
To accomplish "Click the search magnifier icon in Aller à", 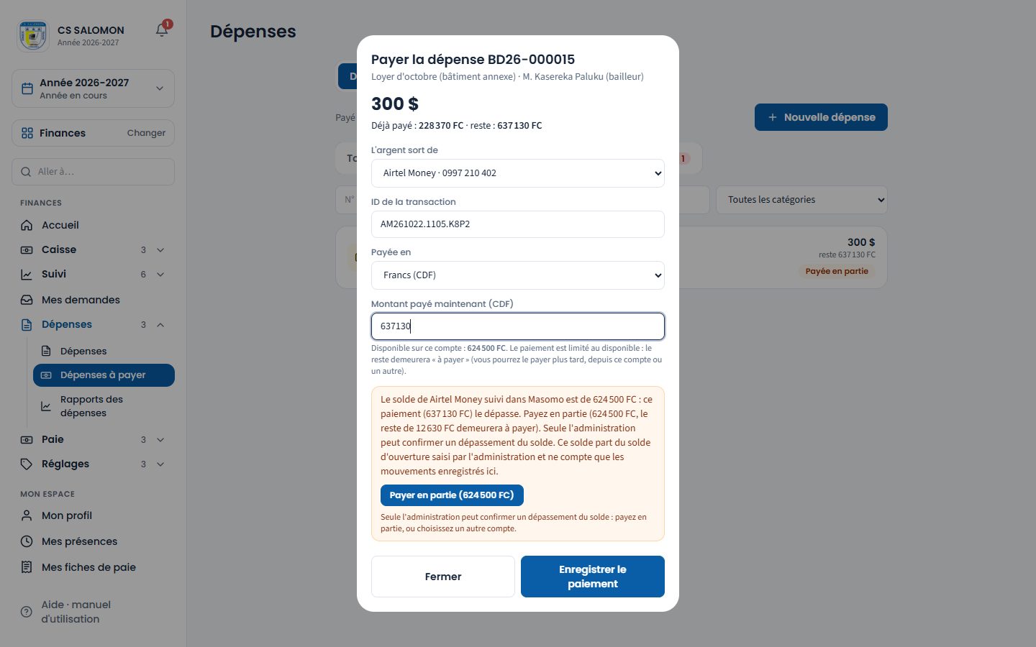I will pyautogui.click(x=26, y=172).
